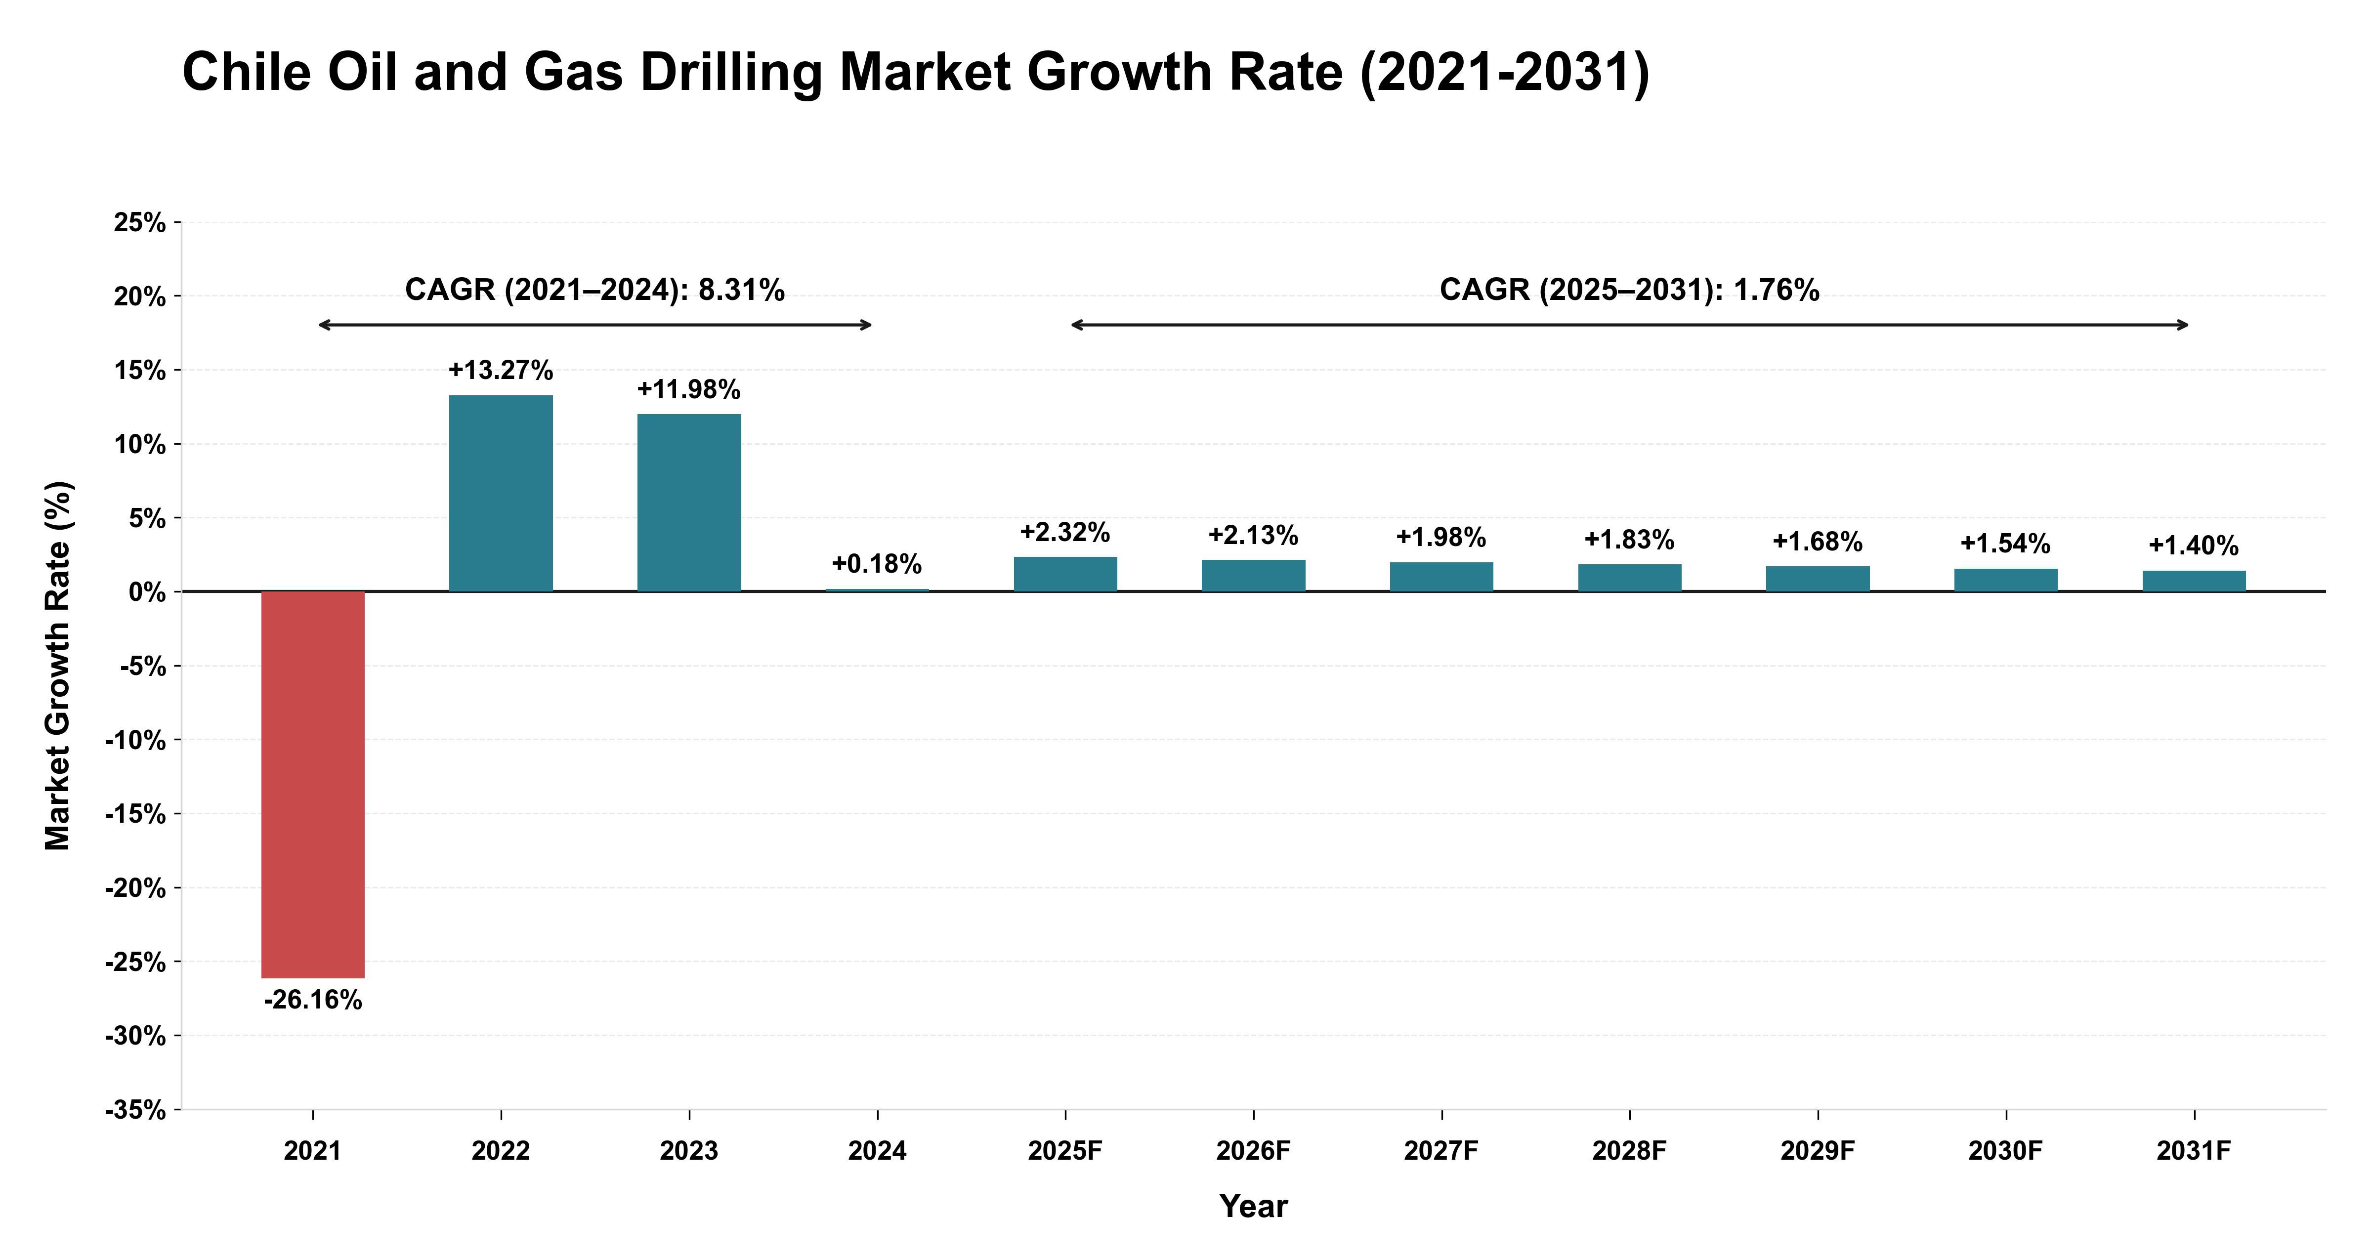Click the 2022 growth bar
Viewport: 2372px width, 1260px height.
501,494
